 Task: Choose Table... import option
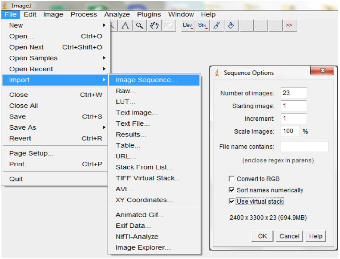coord(154,145)
